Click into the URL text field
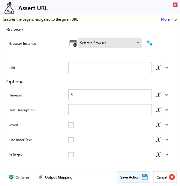The image size is (180, 186). coord(110,68)
